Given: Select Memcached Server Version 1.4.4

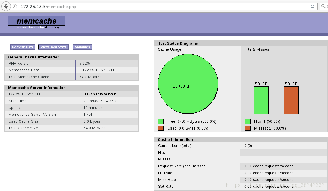Looking at the screenshot, I should pyautogui.click(x=88, y=115).
